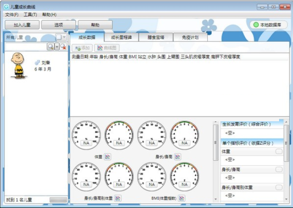
Task: Click the 头围 column header
Action: point(161,57)
